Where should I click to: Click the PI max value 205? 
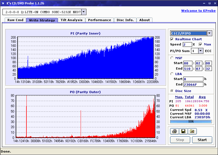(x=178, y=101)
